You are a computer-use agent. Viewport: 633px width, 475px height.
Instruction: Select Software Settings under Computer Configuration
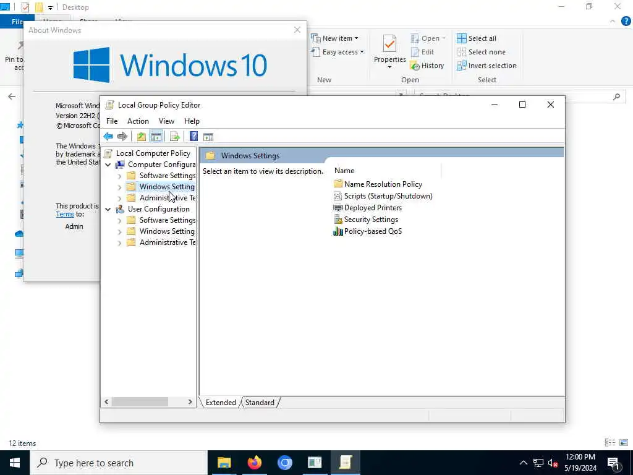tap(161, 176)
